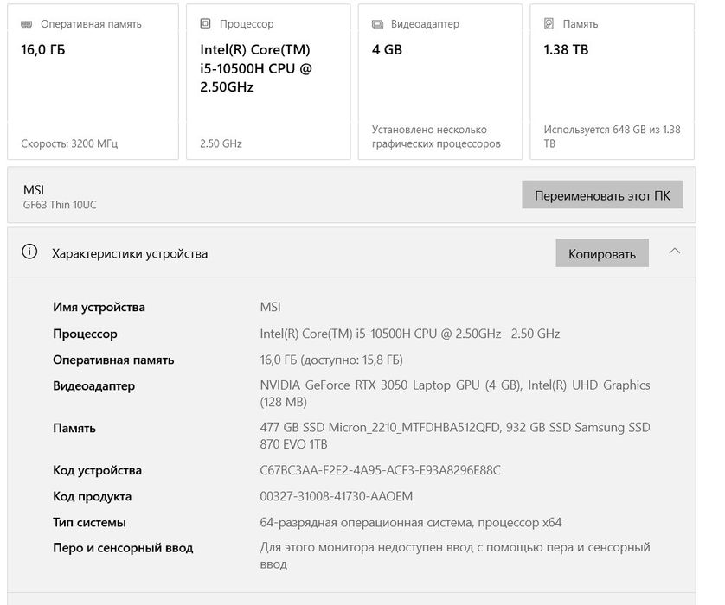Click the Micron and Samsung SSD storage text
725x605 pixels.
point(455,436)
